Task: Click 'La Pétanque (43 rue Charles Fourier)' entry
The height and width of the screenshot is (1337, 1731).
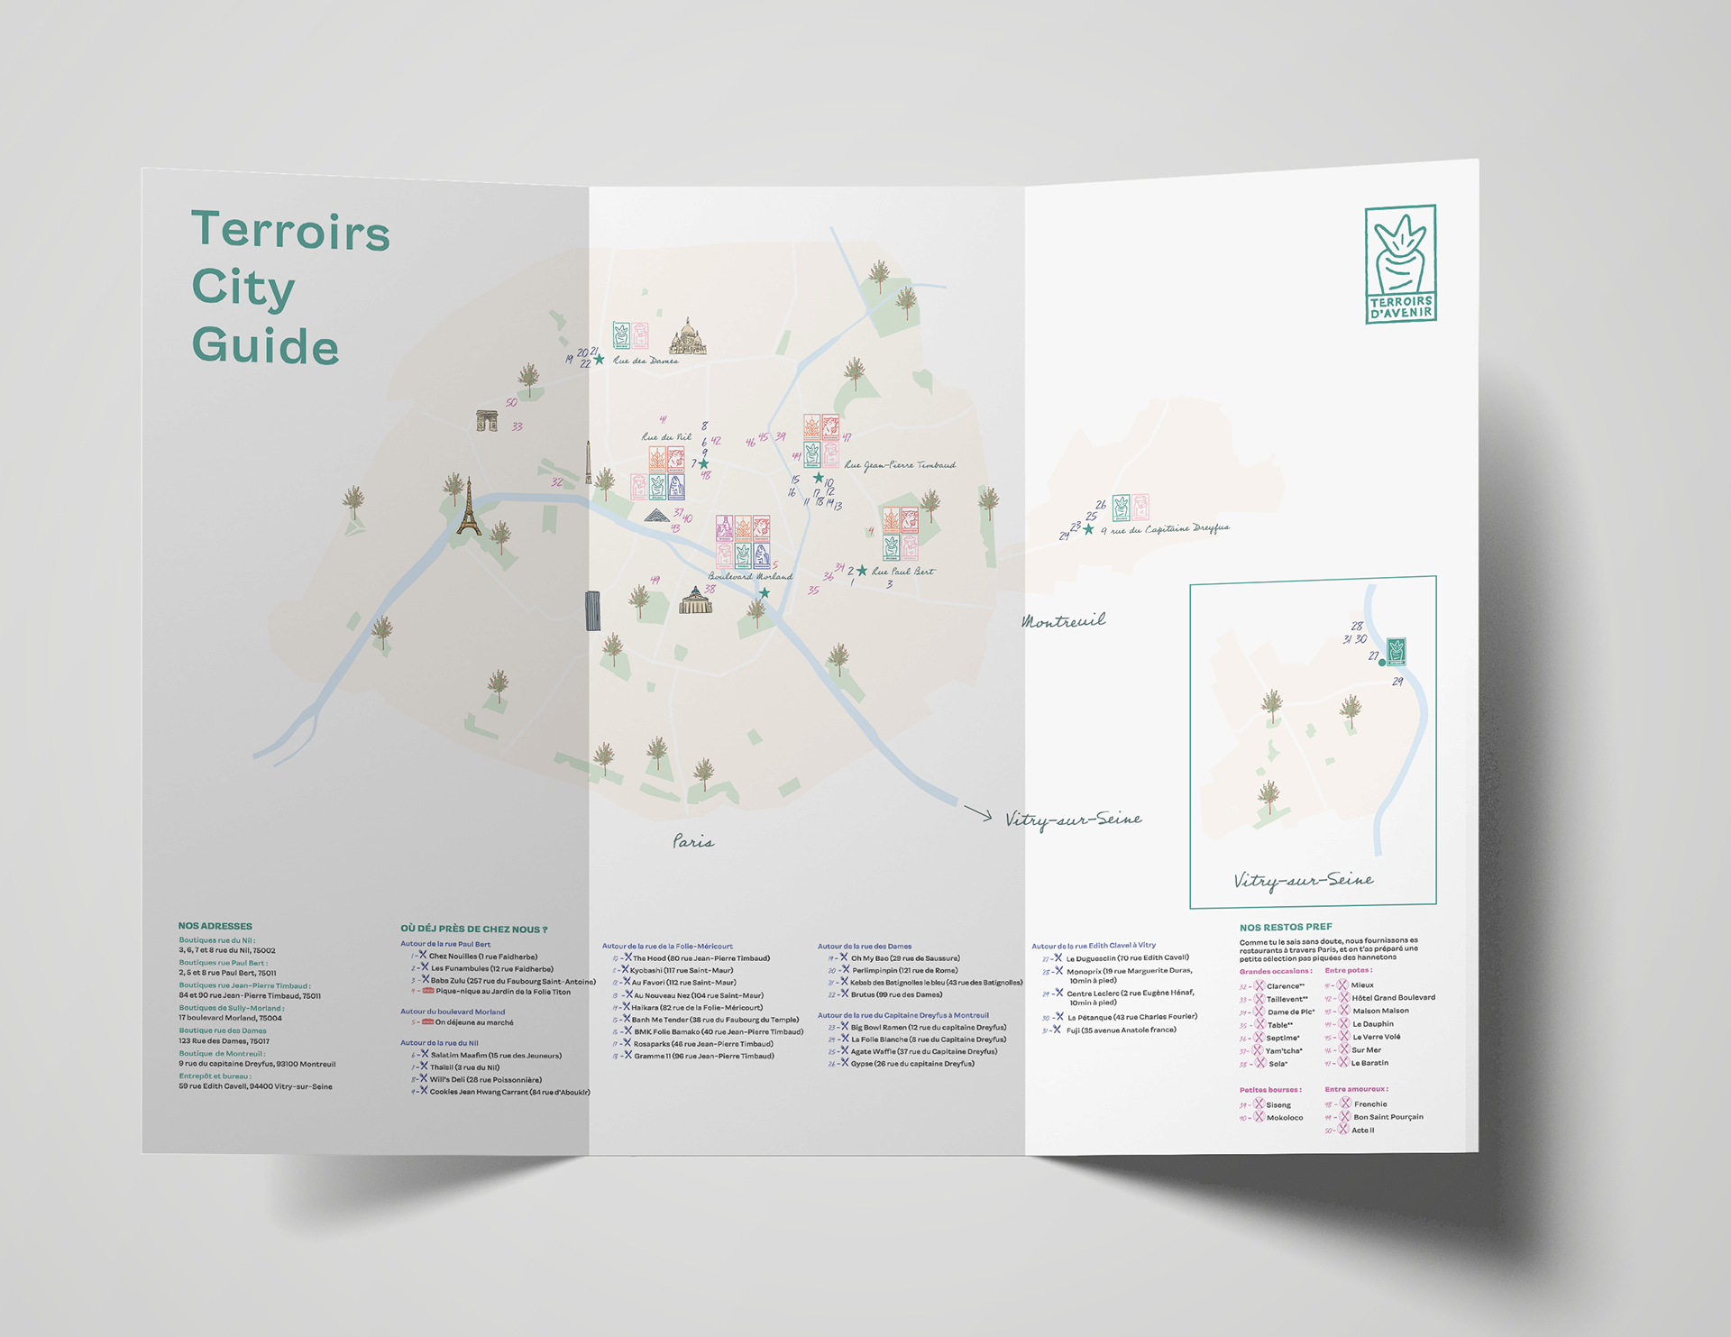Action: point(1132,1017)
